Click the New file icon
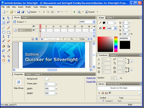 pyautogui.click(x=4, y=12)
